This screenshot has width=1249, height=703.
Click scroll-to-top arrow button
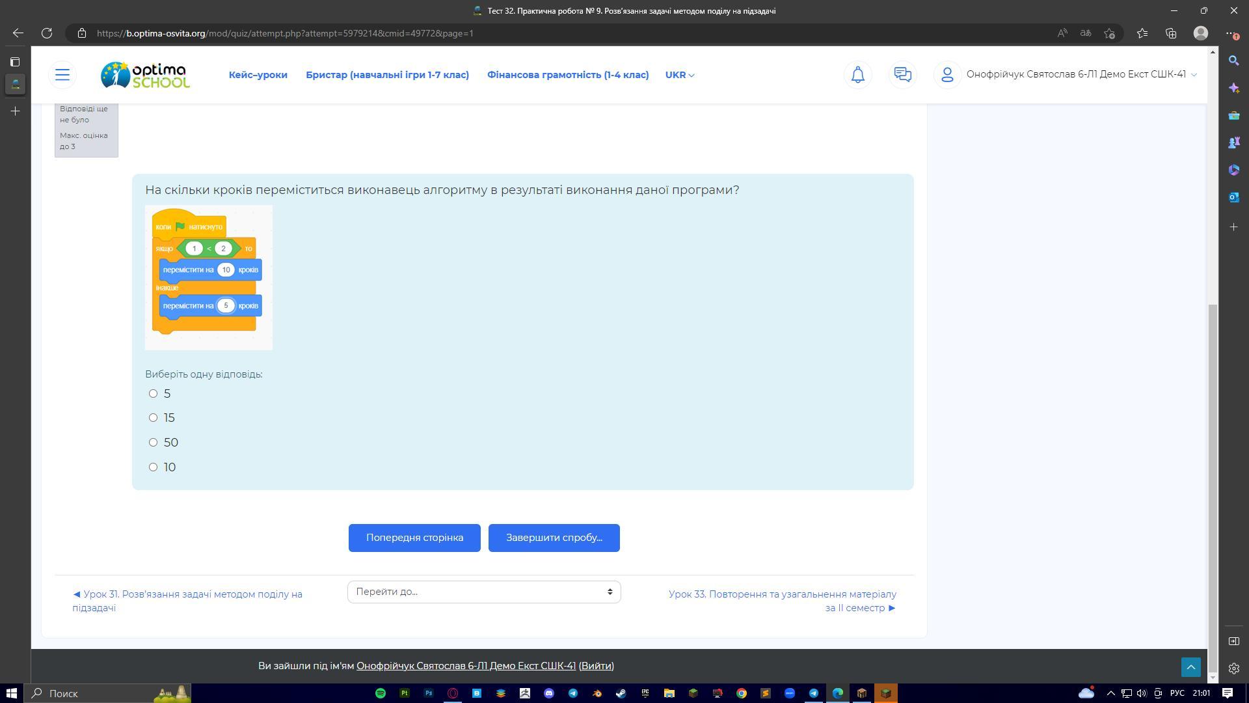point(1190,667)
